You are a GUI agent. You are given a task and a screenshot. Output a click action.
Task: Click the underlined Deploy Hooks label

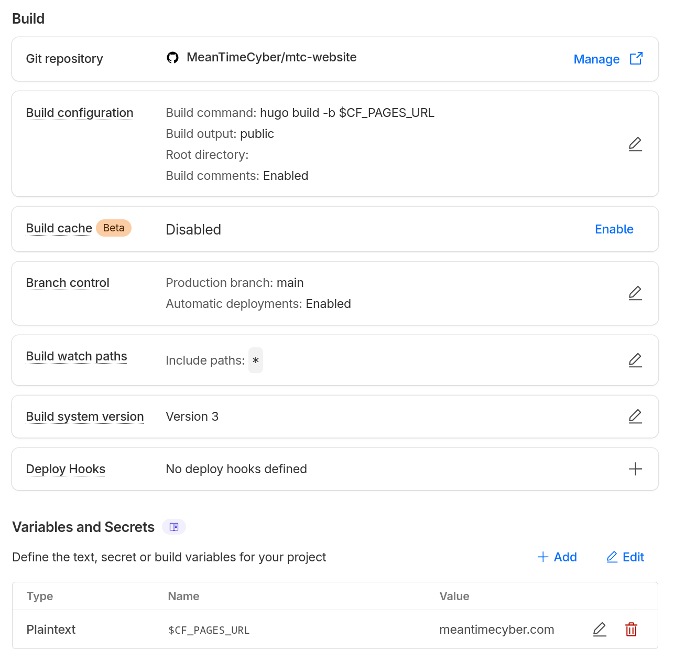tap(65, 469)
